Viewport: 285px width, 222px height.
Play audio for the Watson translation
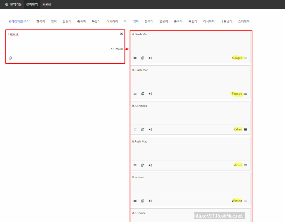coord(150,201)
